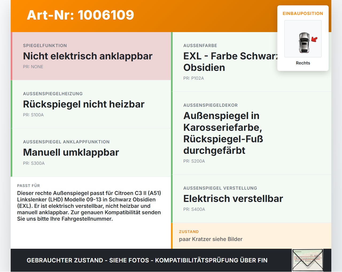Click Rückspiegel nicht heizbar text
Viewport: 342px width, 272px height.
click(84, 104)
